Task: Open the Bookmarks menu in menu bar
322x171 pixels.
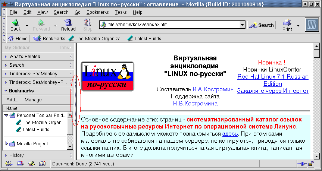Action: pyautogui.click(x=97, y=12)
